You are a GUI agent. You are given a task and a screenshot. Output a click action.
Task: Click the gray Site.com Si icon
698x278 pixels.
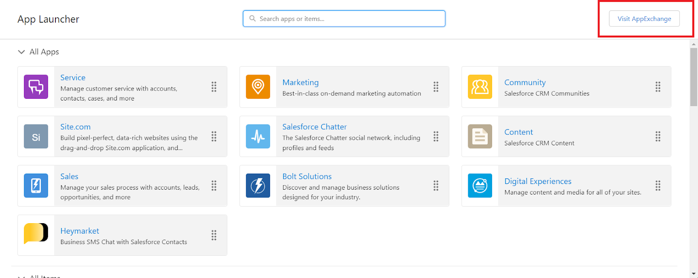coord(36,137)
